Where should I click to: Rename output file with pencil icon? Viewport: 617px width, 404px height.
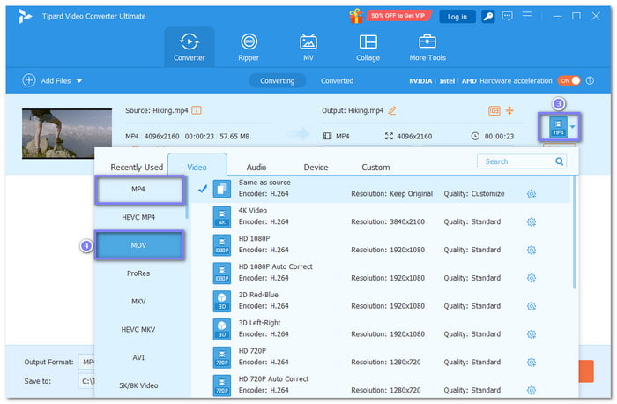[x=392, y=110]
